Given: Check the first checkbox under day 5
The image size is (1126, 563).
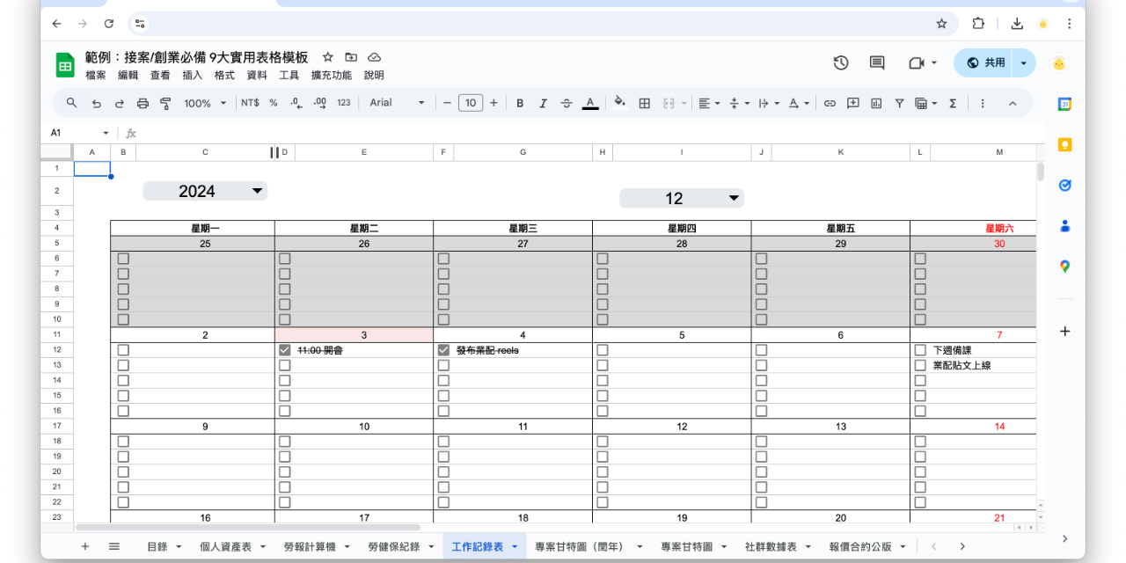Looking at the screenshot, I should [603, 350].
